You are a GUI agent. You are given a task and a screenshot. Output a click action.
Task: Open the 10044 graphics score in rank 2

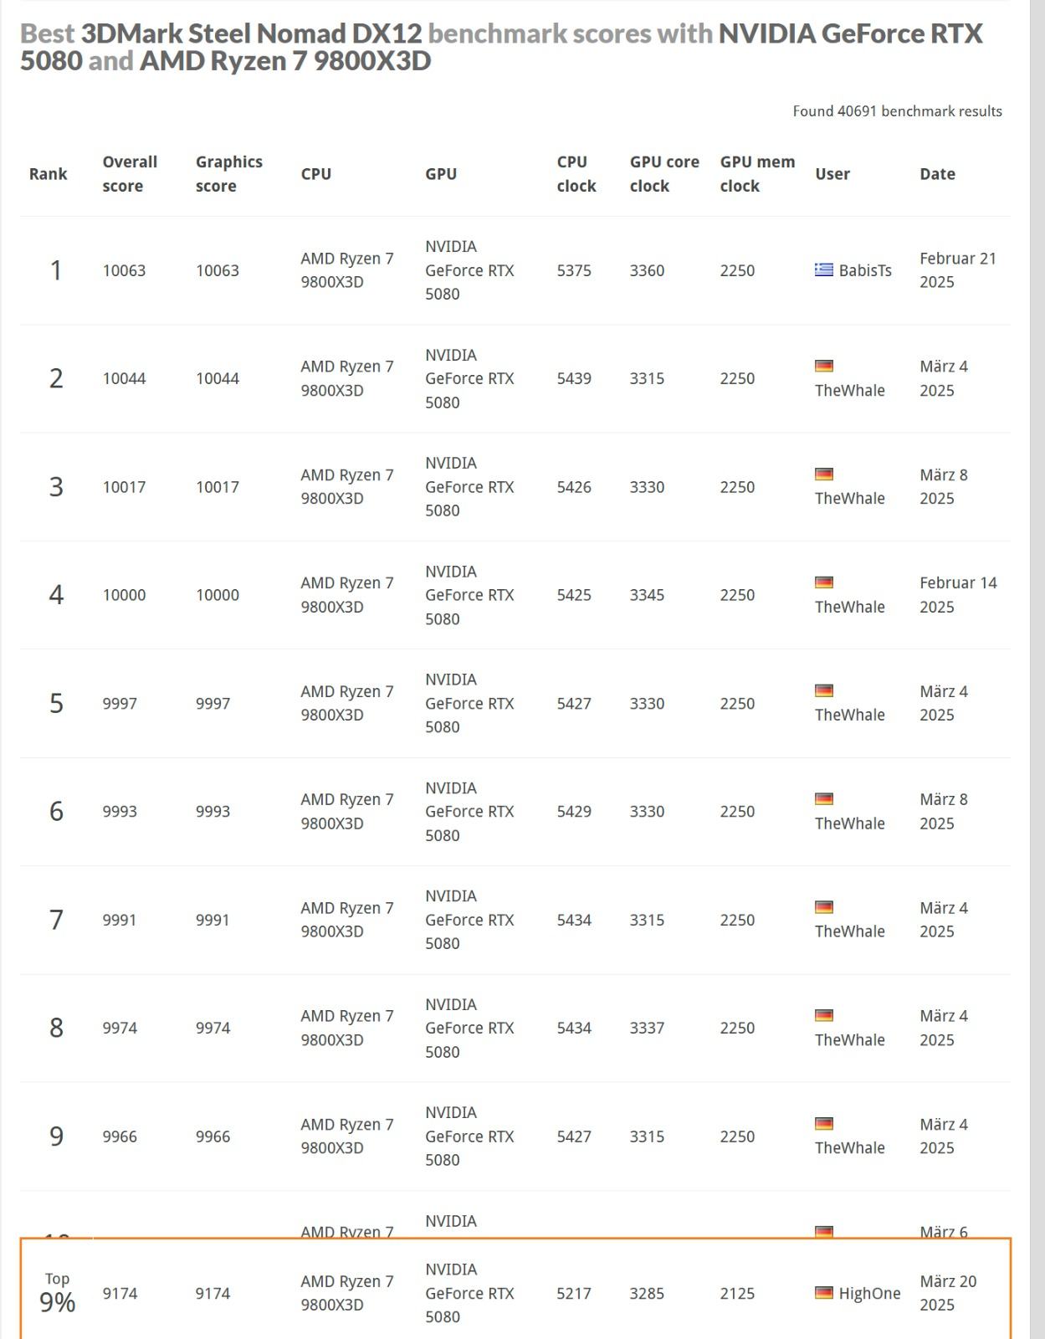tap(218, 378)
